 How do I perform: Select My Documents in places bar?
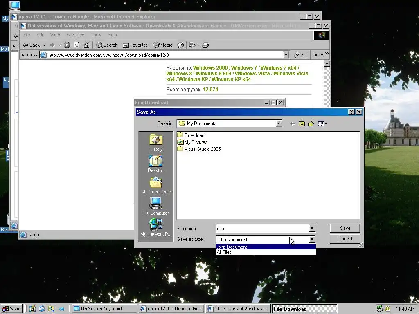pyautogui.click(x=156, y=185)
